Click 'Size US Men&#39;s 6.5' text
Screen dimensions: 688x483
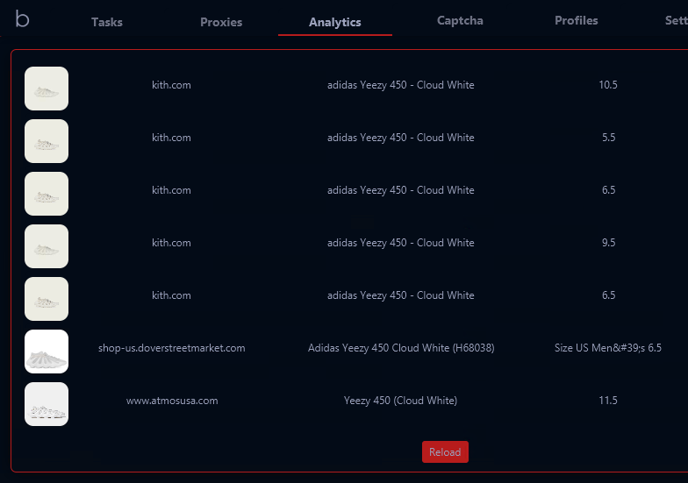point(608,348)
